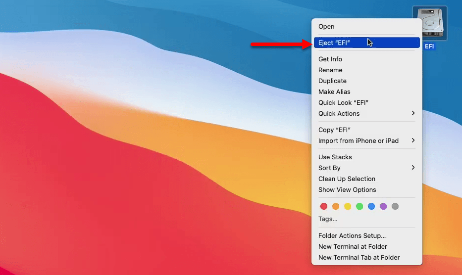Apply the green tag color

click(x=359, y=206)
